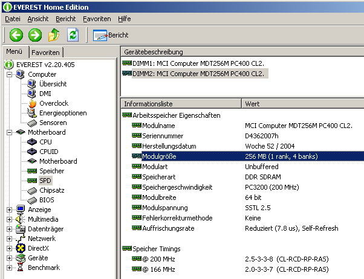
Task: Open the Ansicht menu
Action: pos(38,19)
